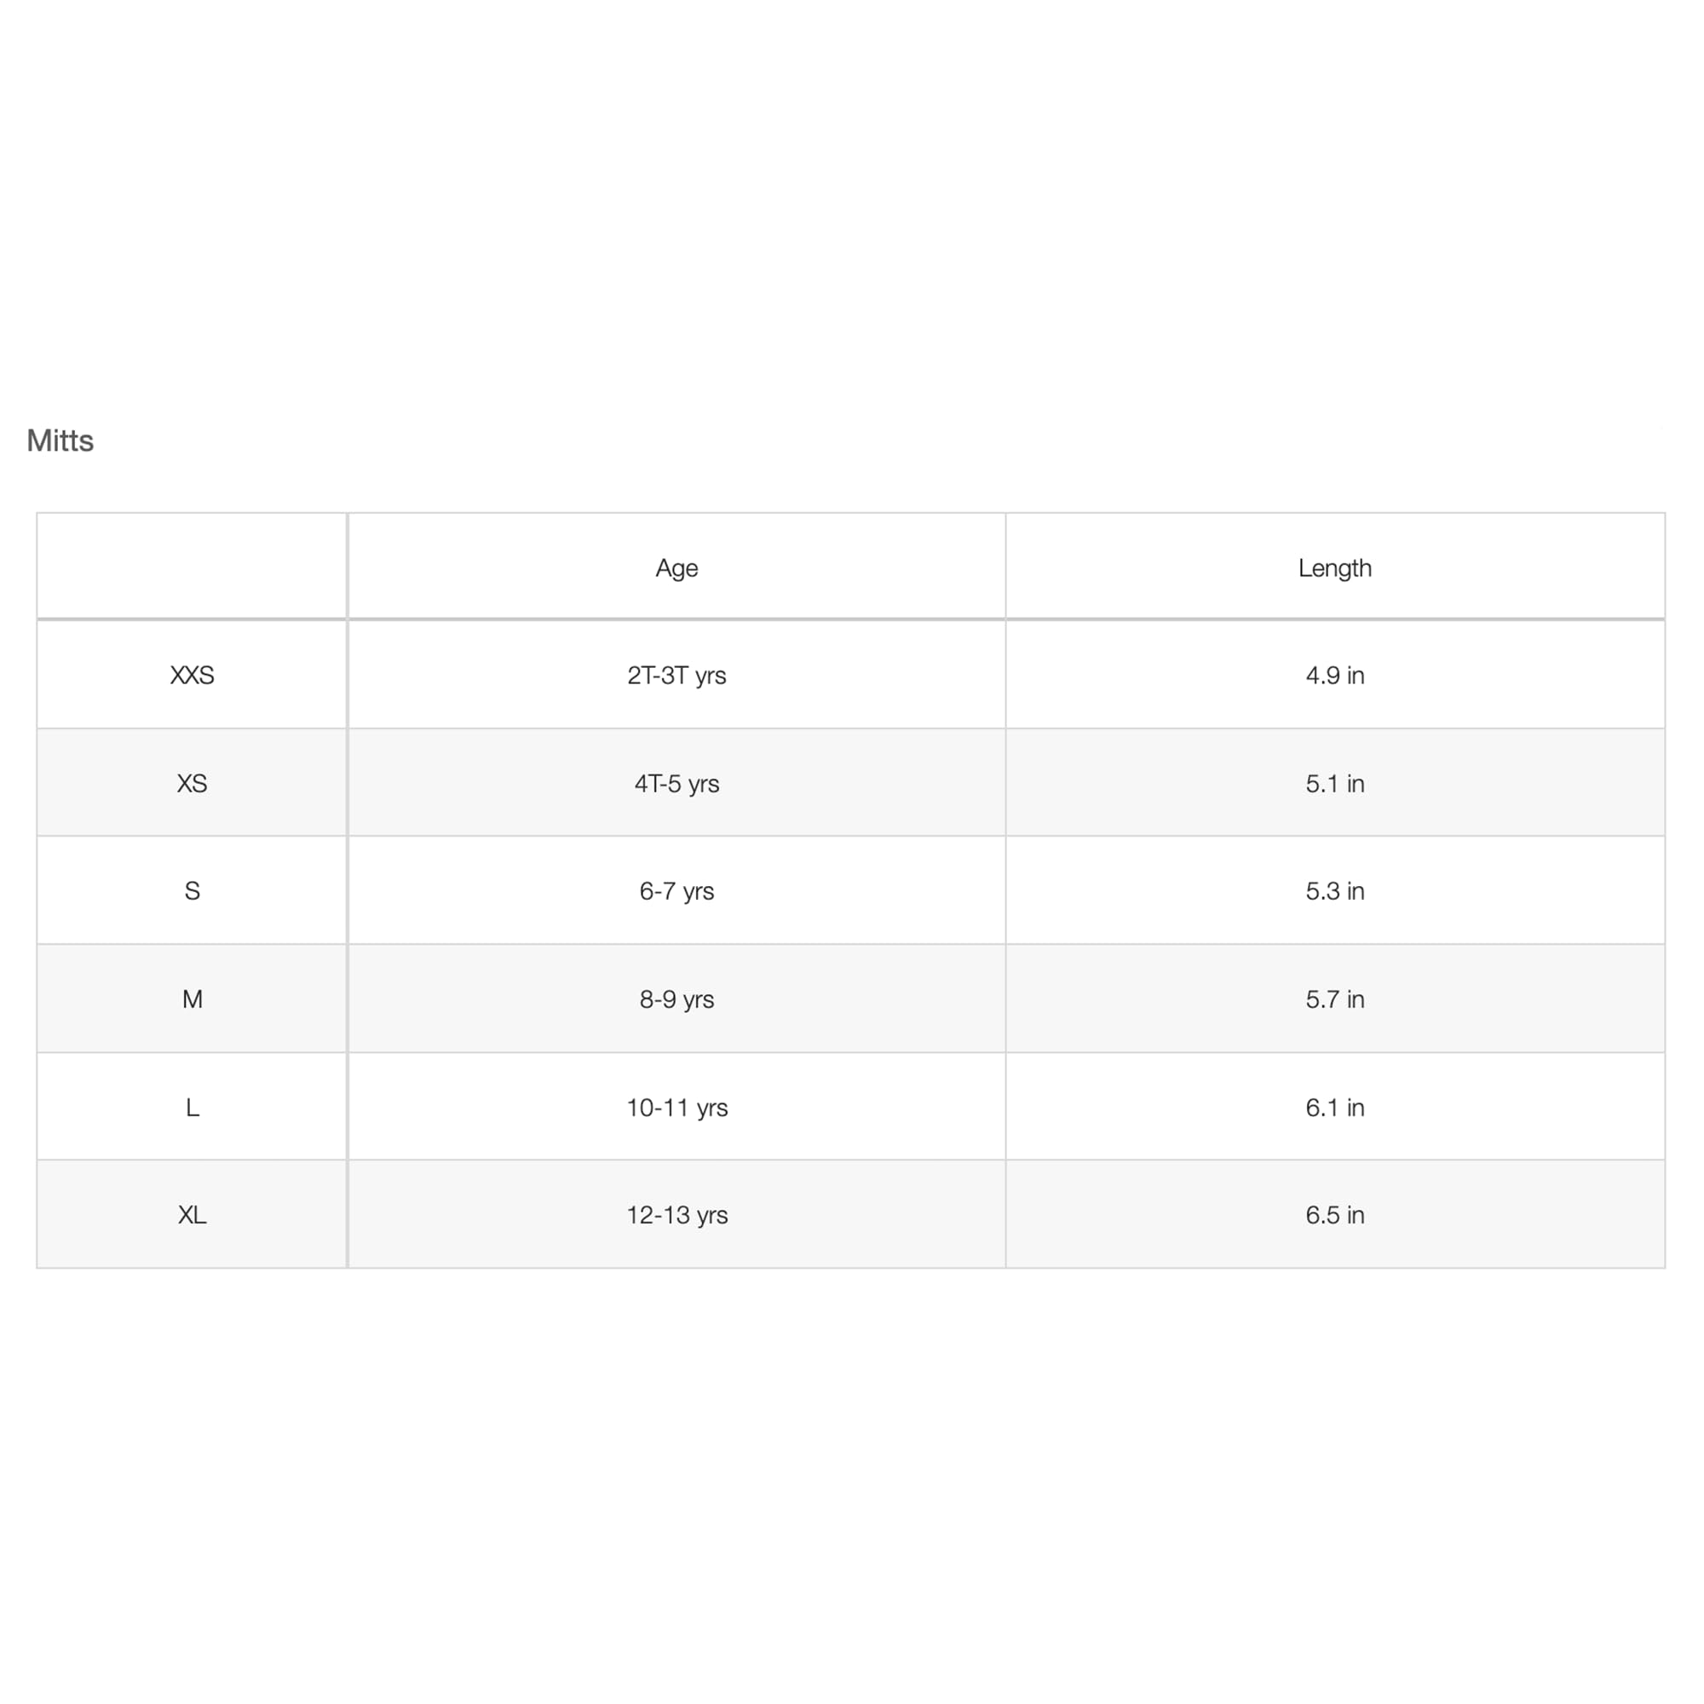This screenshot has width=1704, height=1704.
Task: Click the 6.1 in length cell
Action: point(1334,1108)
